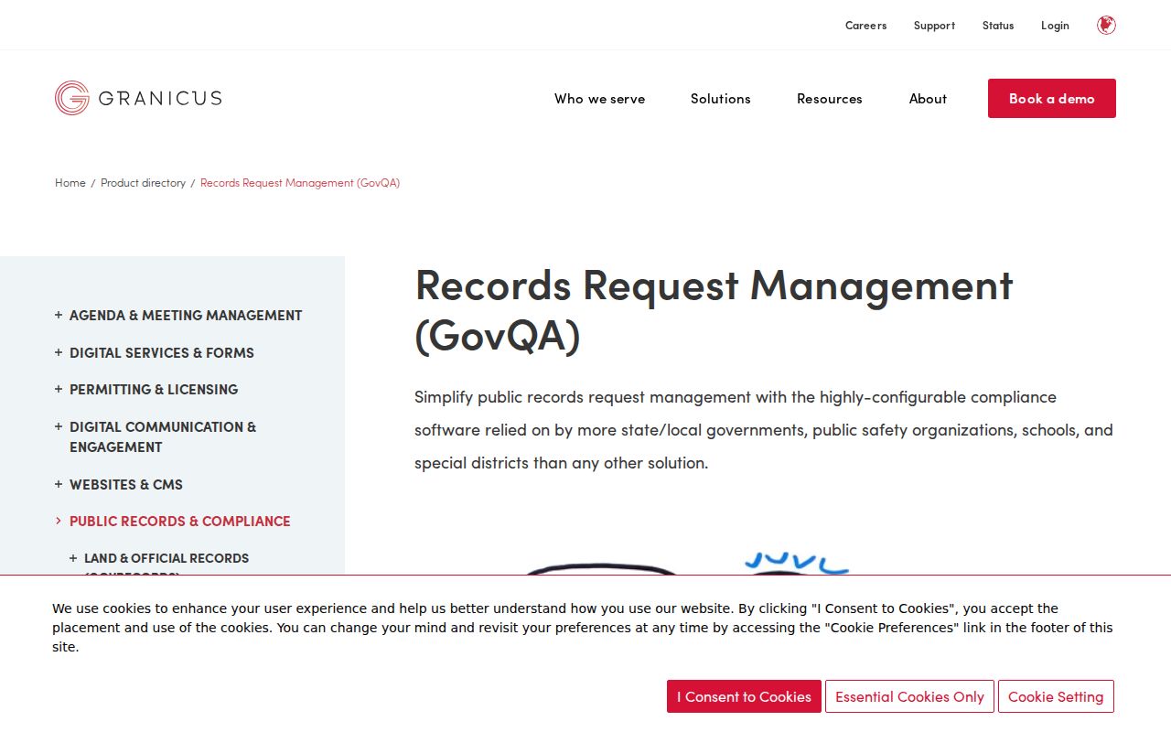1171x732 pixels.
Task: Select PUBLIC RECORDS & COMPLIANCE sidebar label
Action: (180, 522)
